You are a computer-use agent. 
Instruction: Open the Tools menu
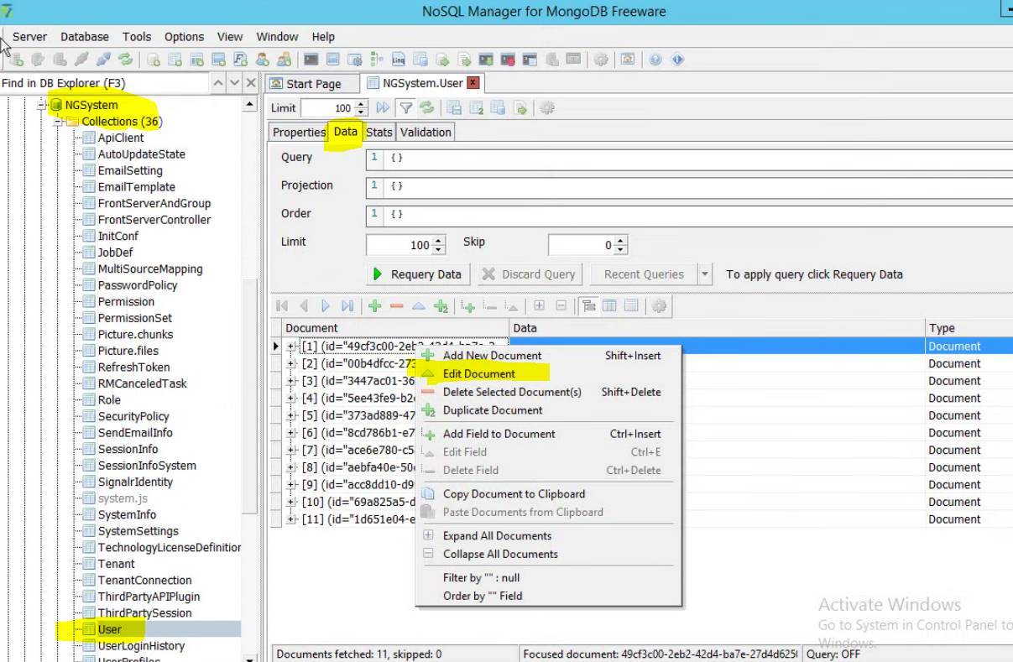(137, 37)
